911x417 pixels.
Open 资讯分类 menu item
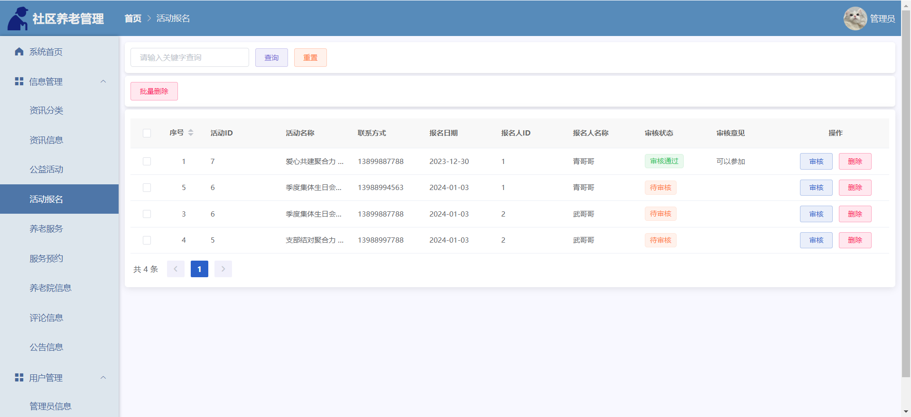click(x=59, y=110)
